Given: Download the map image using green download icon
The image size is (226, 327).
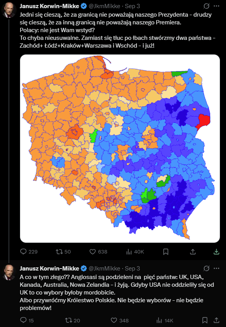Looking at the screenshot, I should click(x=217, y=252).
